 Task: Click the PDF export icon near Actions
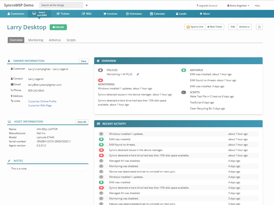(259, 27)
